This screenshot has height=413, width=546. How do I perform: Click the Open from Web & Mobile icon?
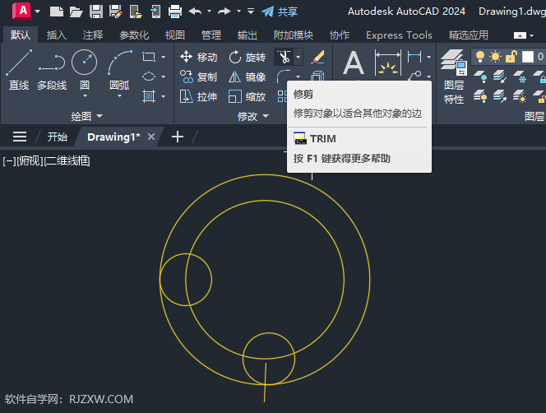click(136, 12)
